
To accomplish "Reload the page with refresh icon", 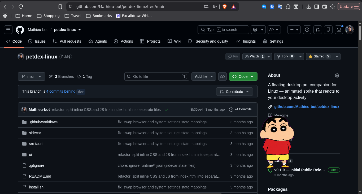I will pyautogui.click(x=21, y=7).
